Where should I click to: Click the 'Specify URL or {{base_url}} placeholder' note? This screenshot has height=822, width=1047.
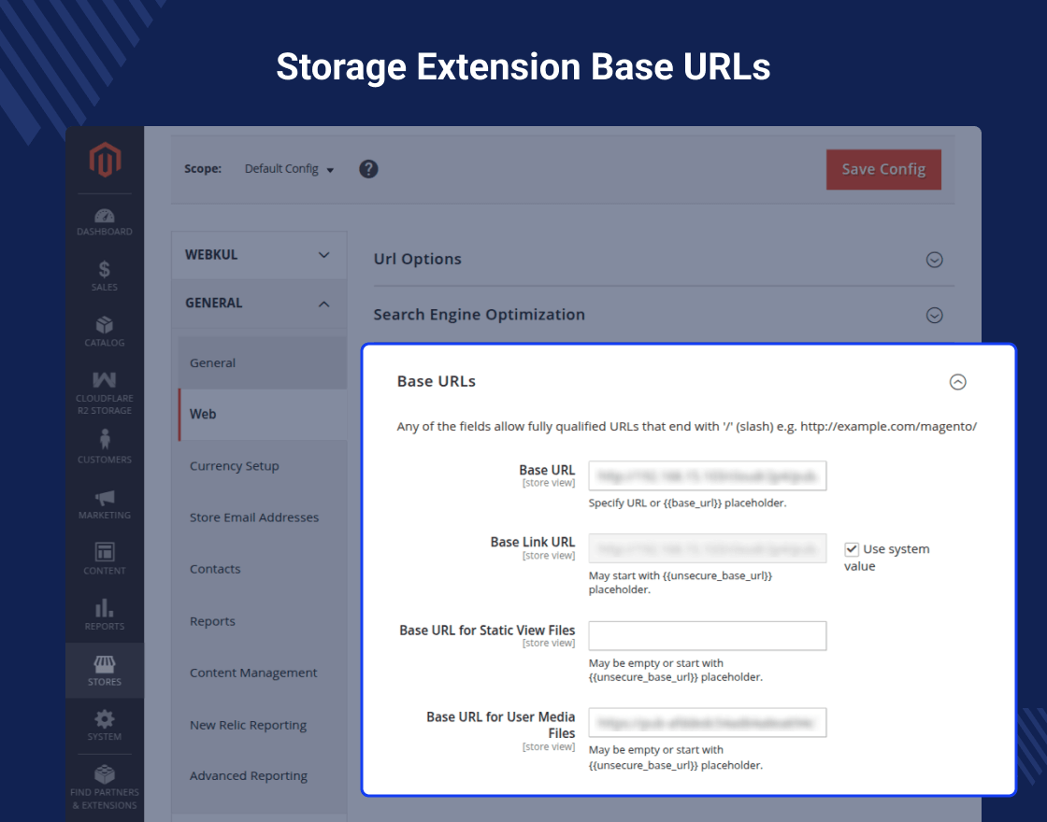687,503
